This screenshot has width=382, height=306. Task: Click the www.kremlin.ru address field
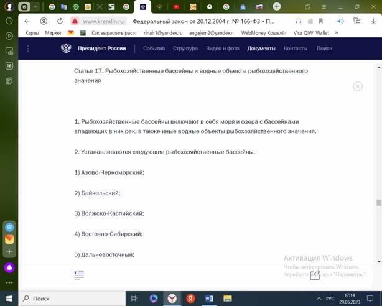coord(103,21)
